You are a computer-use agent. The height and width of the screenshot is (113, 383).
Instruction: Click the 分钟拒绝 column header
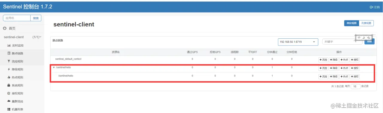click(292, 52)
